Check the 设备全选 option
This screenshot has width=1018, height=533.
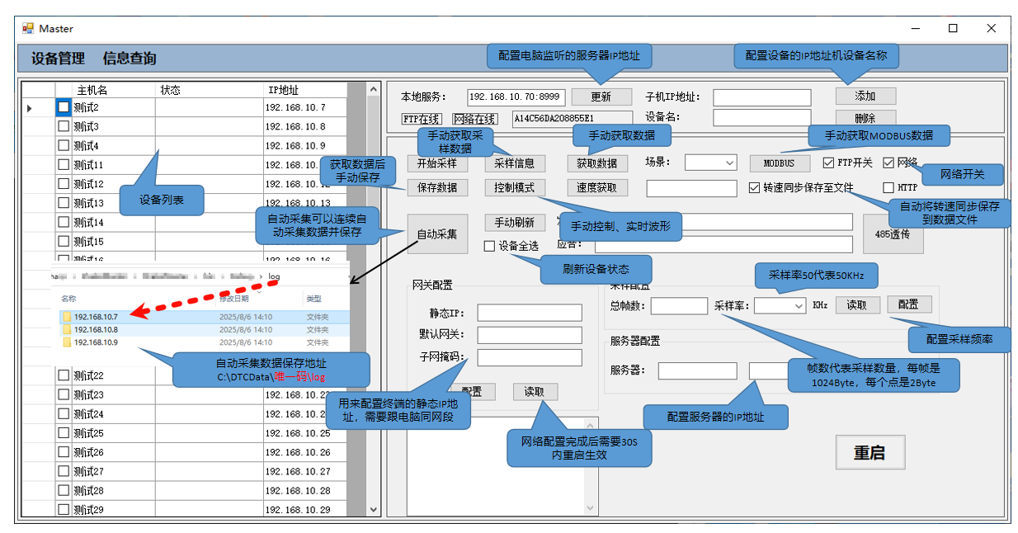(x=489, y=246)
